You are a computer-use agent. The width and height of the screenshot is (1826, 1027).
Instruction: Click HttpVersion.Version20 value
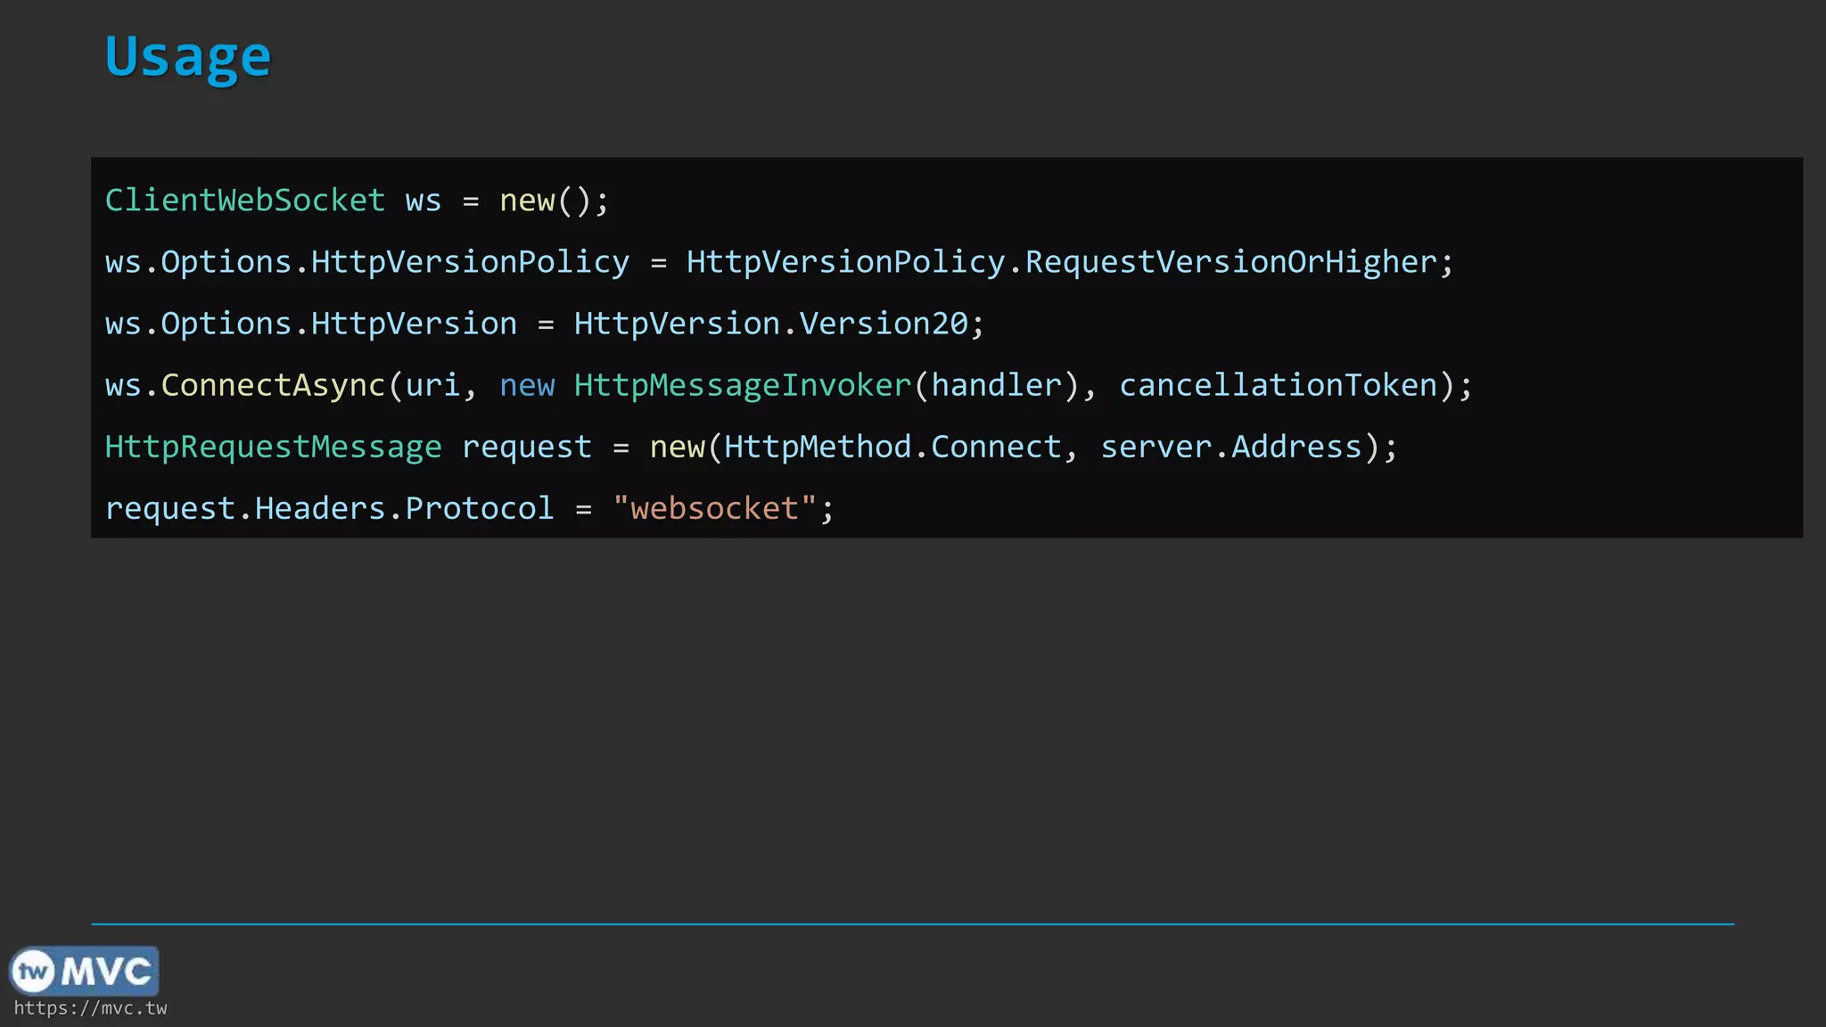coord(771,324)
